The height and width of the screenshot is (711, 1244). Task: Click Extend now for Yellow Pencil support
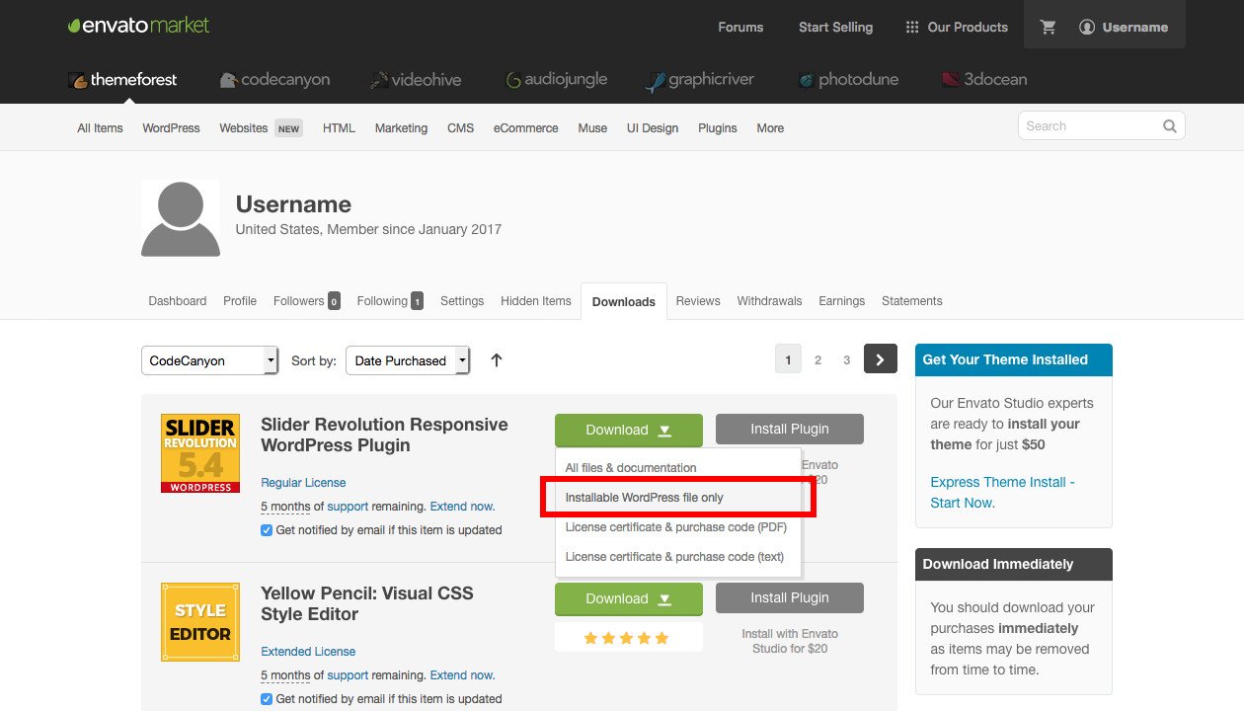point(462,675)
